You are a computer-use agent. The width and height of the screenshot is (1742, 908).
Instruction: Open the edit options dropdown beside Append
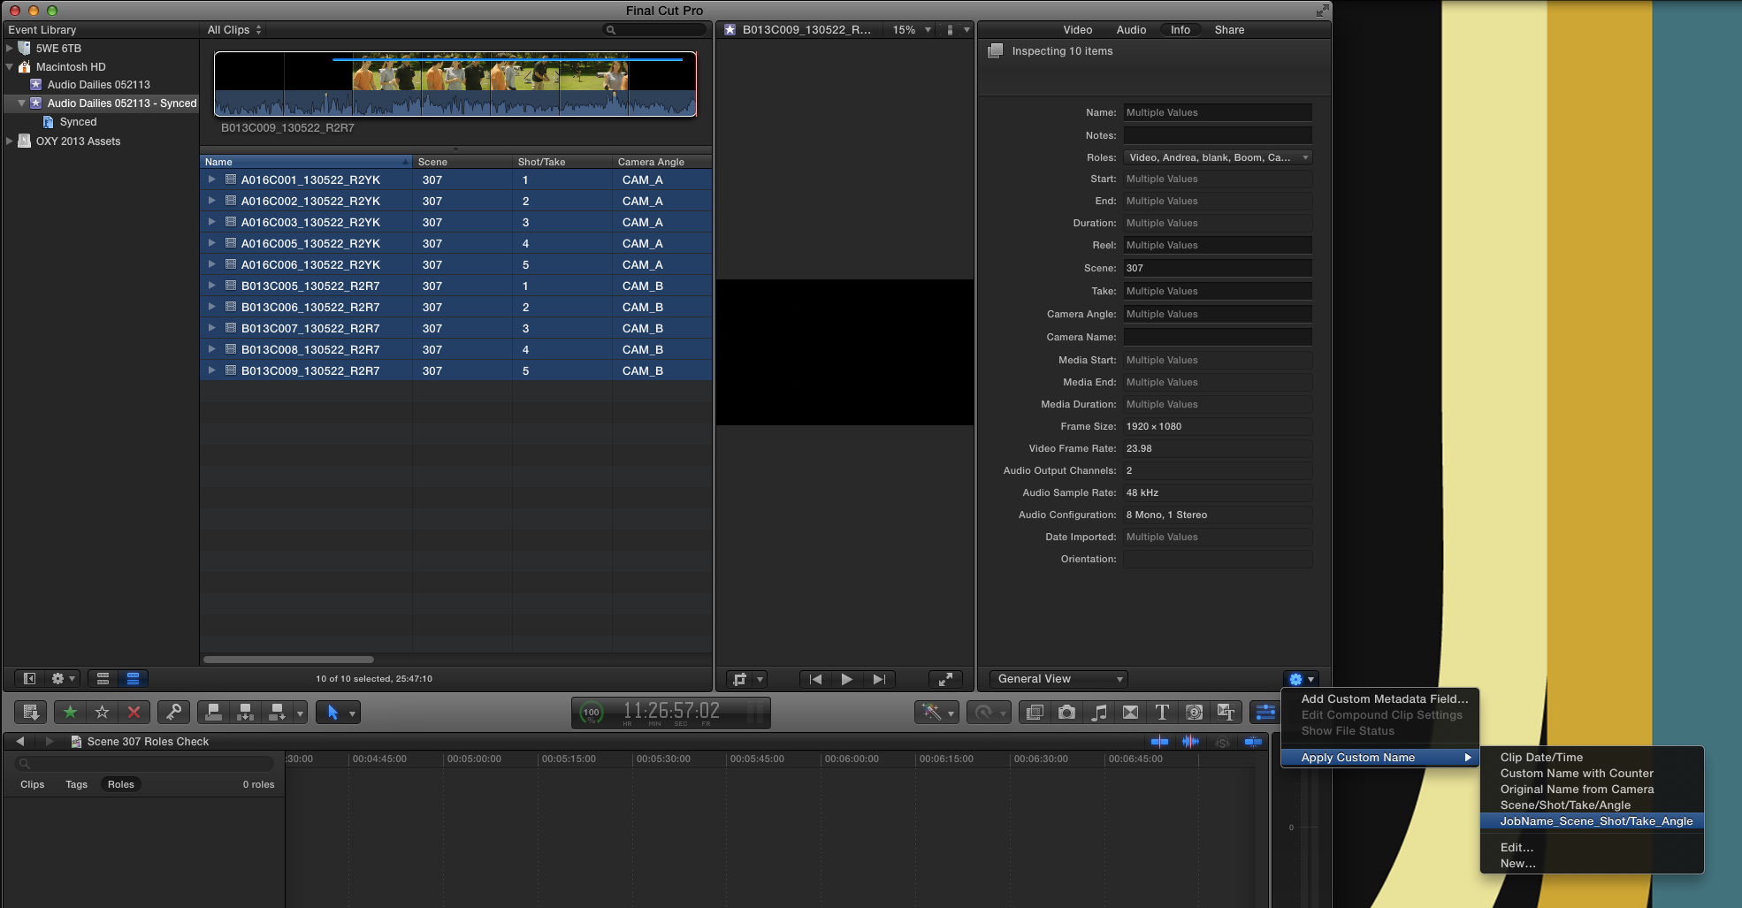(301, 713)
